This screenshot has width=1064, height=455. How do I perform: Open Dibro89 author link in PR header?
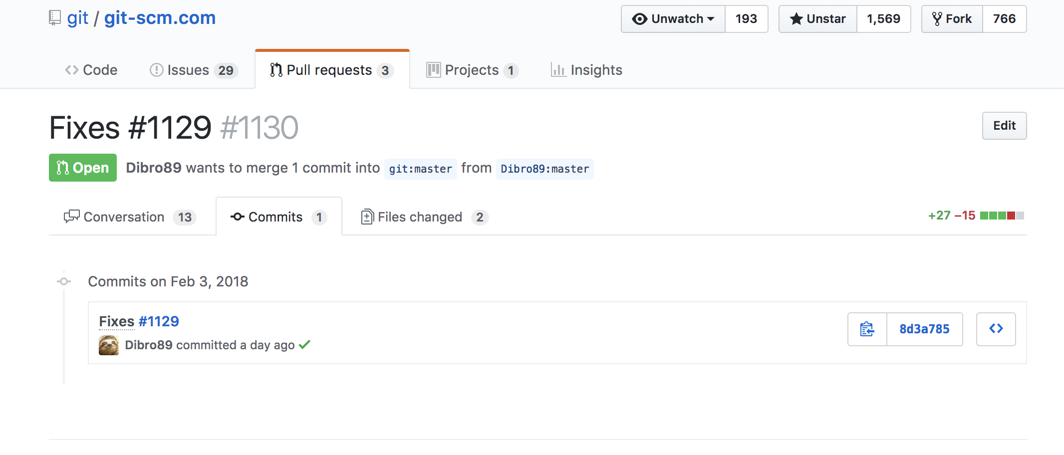pos(154,168)
